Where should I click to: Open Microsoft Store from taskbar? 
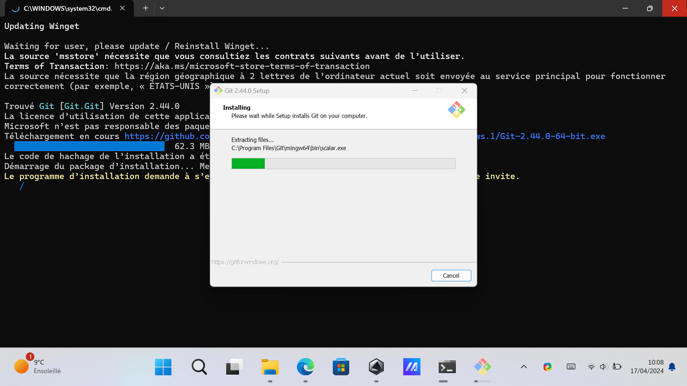[x=341, y=367]
